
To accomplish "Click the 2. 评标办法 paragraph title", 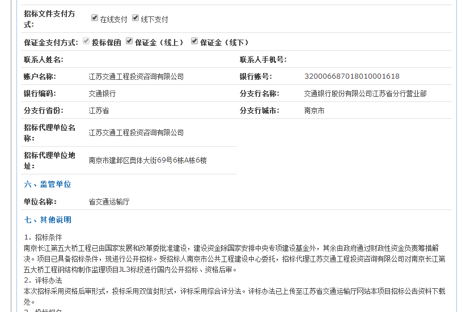I will coord(43,280).
